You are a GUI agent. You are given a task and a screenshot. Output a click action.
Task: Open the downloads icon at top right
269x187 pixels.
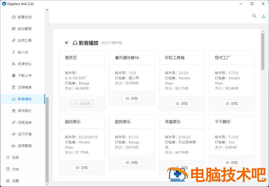pyautogui.click(x=264, y=16)
